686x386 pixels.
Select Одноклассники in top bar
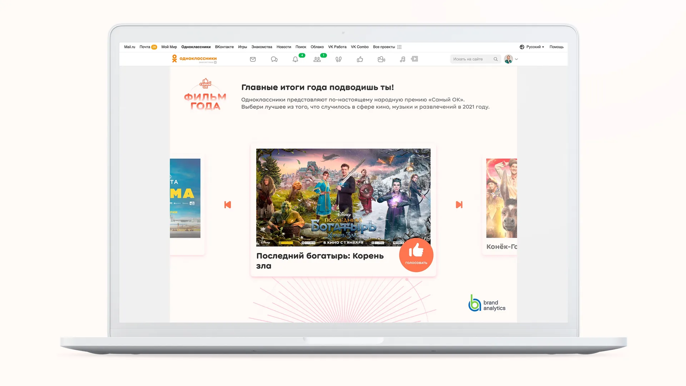pos(196,47)
